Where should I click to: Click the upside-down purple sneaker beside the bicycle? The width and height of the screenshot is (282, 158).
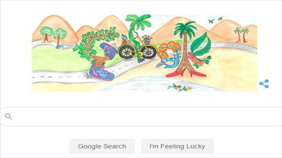pyautogui.click(x=108, y=51)
